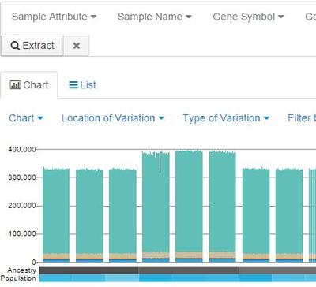Click the bar group with the white gap

pos(156,207)
